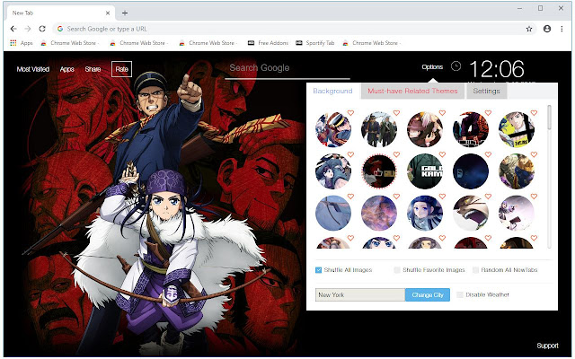Open the first Chrome Web Store bookmark
575x359 pixels.
tap(70, 43)
